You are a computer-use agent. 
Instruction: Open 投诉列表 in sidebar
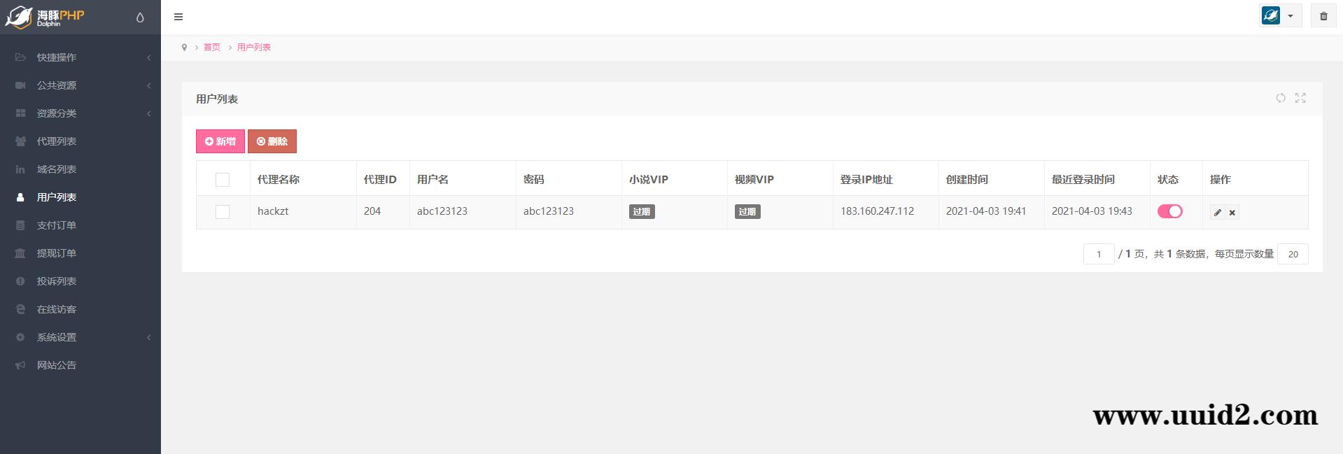coord(80,281)
